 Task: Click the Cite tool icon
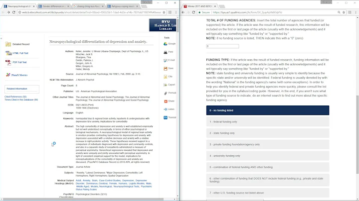[x=166, y=77]
